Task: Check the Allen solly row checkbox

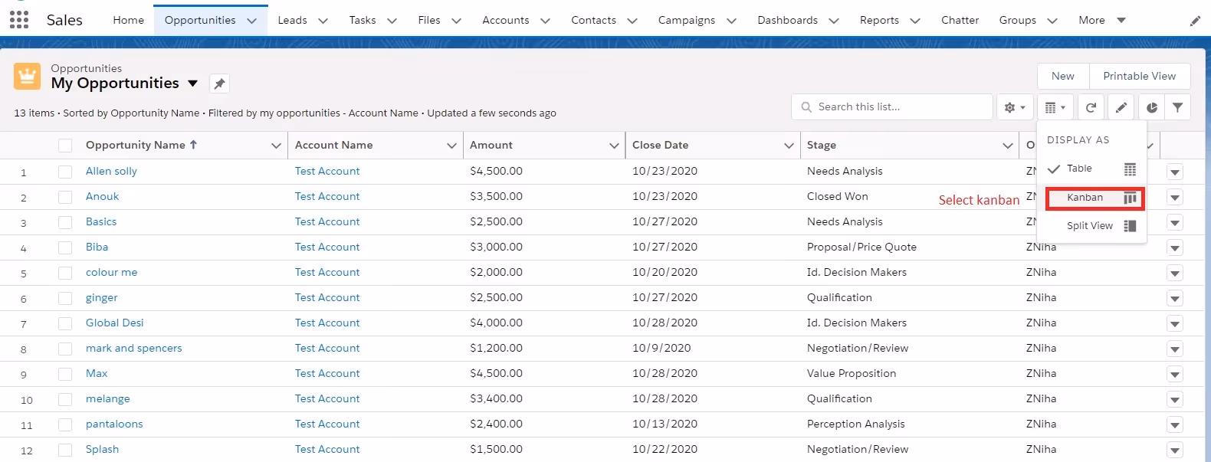Action: pyautogui.click(x=65, y=172)
